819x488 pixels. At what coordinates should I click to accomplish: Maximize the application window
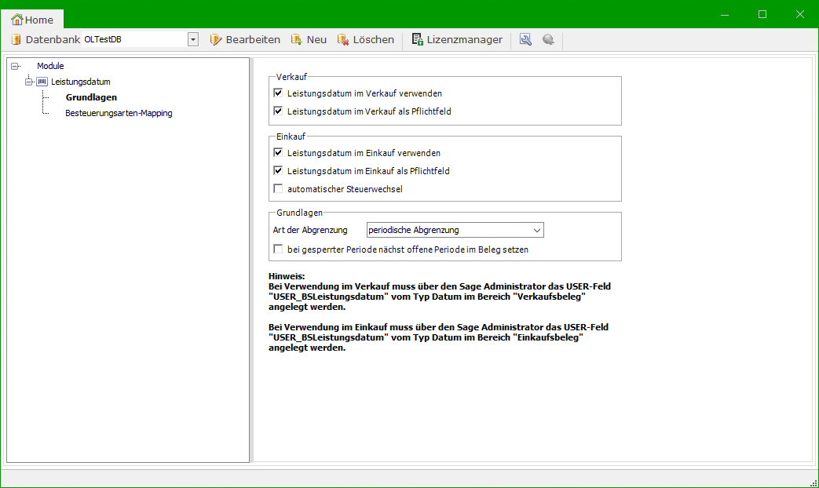tap(762, 15)
